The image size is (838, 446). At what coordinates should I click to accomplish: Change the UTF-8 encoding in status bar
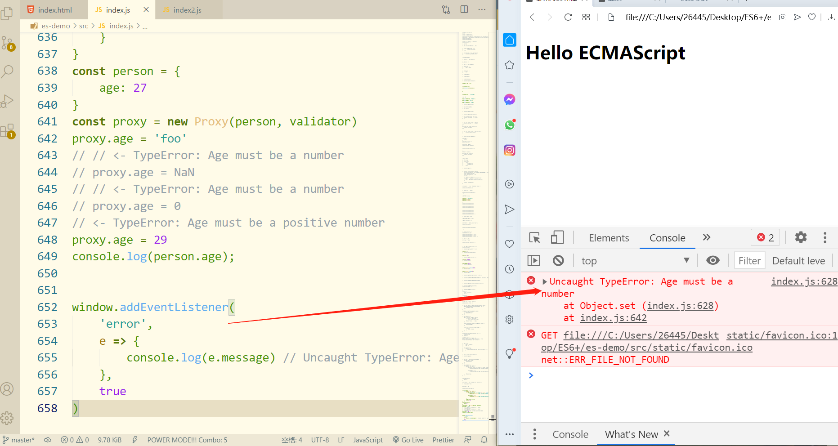pos(320,440)
